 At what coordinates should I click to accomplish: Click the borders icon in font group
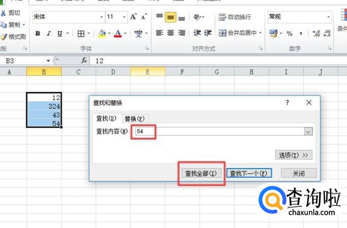(81, 34)
